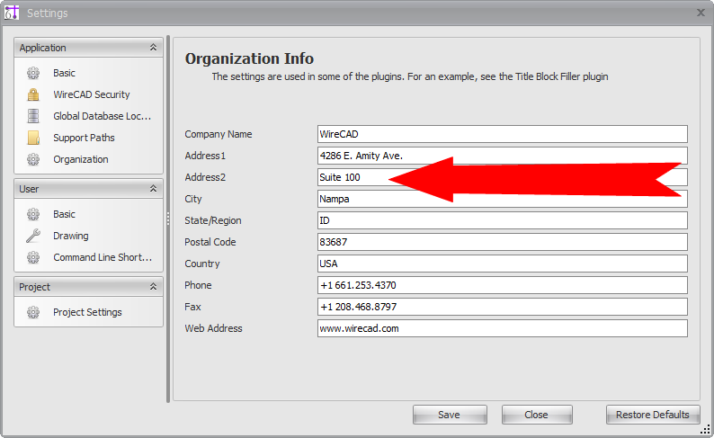This screenshot has height=438, width=714.
Task: Open Command Line Shortcuts settings
Action: [x=103, y=257]
